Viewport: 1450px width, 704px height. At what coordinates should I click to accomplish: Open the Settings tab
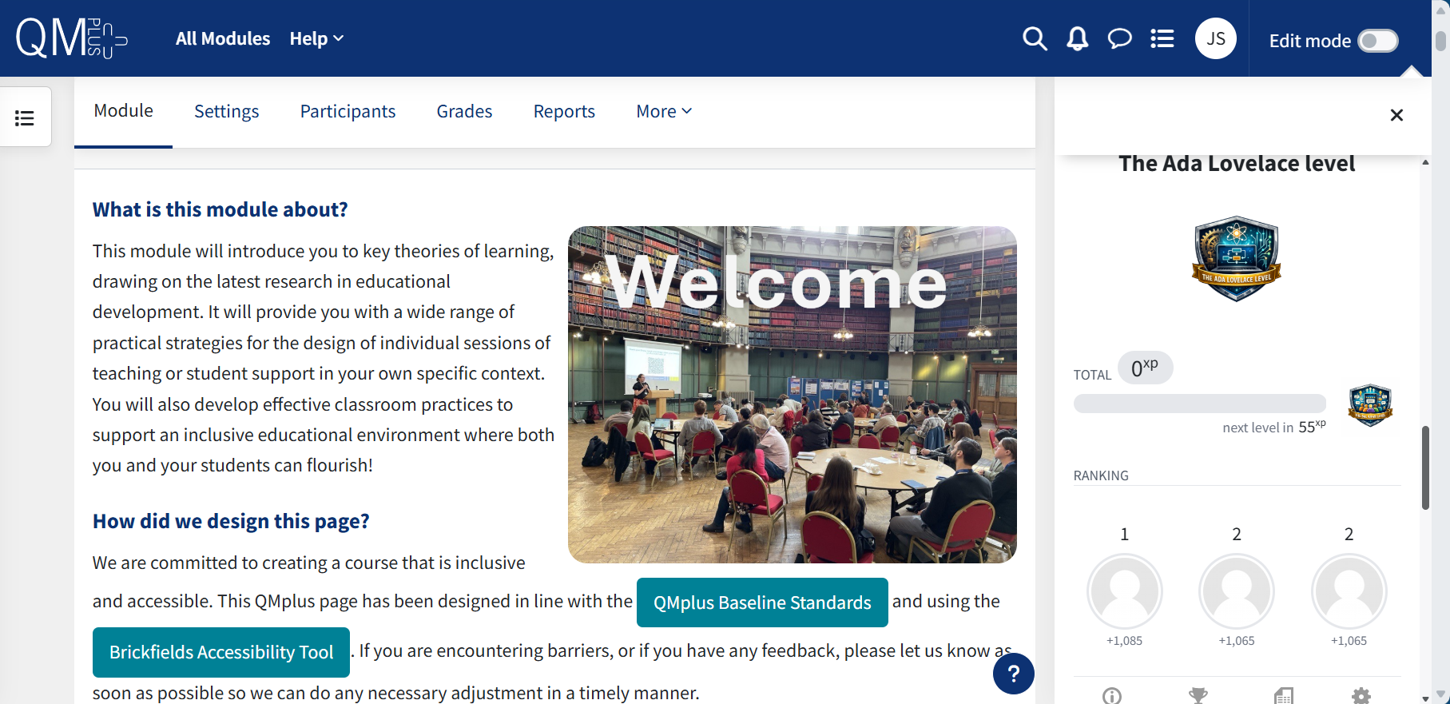(x=227, y=111)
